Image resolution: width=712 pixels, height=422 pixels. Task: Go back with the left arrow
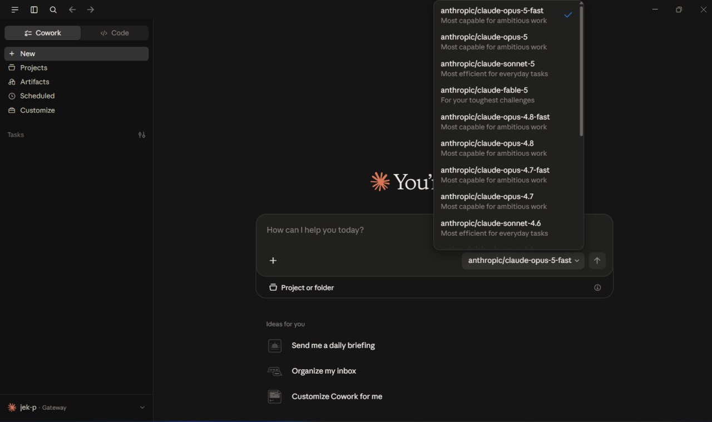click(x=72, y=10)
